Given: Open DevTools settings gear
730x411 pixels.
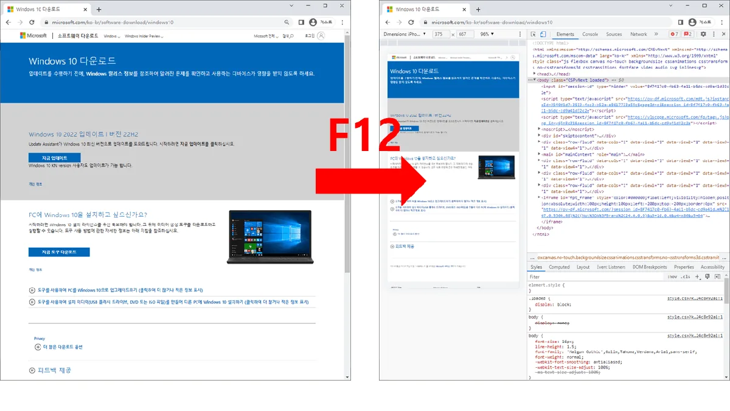Looking at the screenshot, I should (703, 34).
